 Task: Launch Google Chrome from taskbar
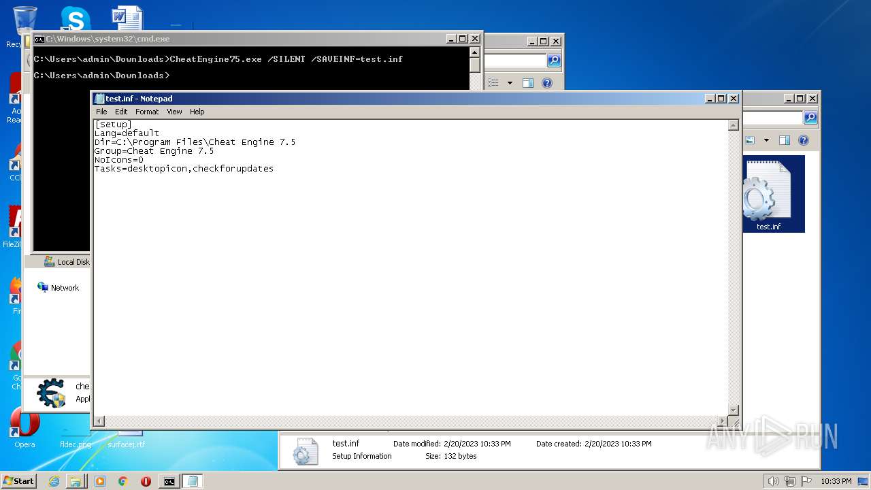123,481
